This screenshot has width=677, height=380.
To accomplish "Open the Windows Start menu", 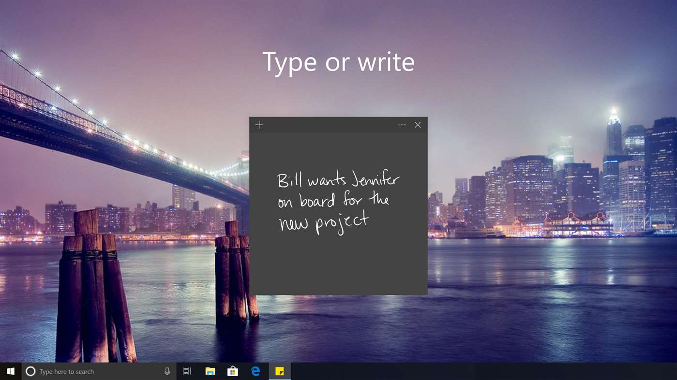I will [11, 371].
